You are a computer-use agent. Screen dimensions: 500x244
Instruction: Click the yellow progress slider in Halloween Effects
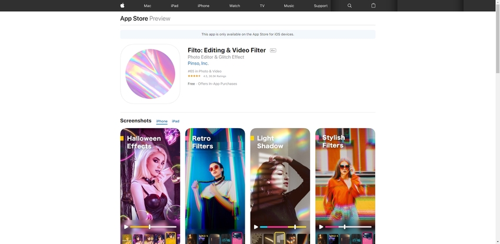coord(153,227)
